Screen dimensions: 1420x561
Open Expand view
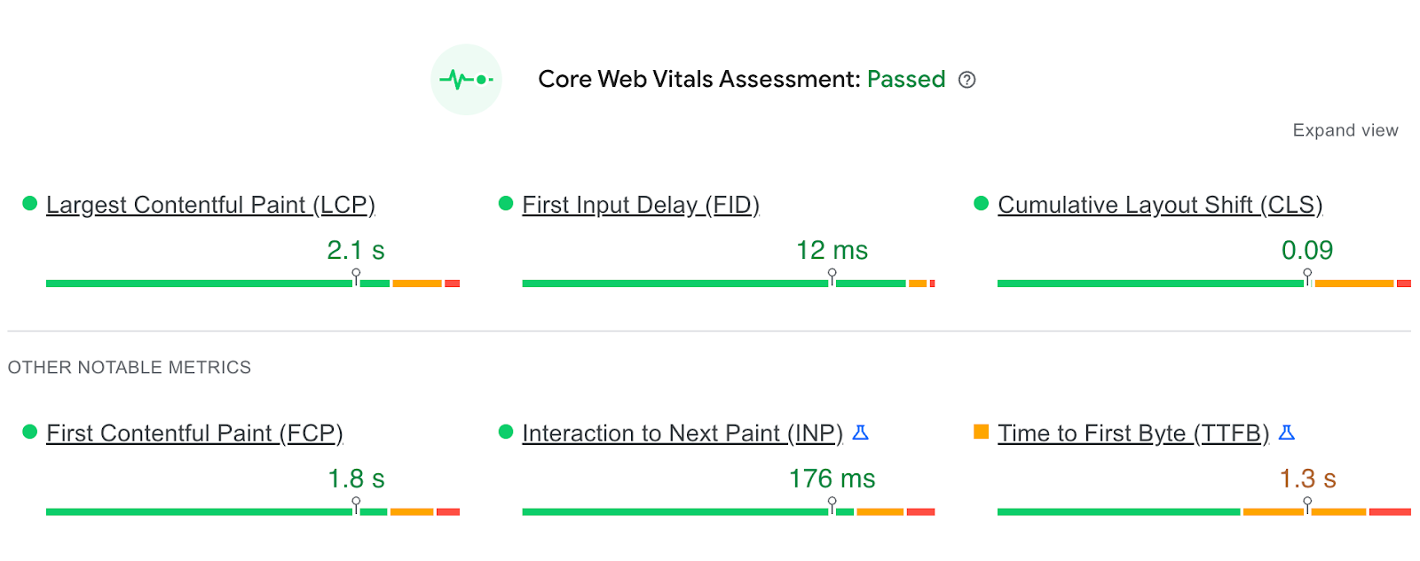1345,129
